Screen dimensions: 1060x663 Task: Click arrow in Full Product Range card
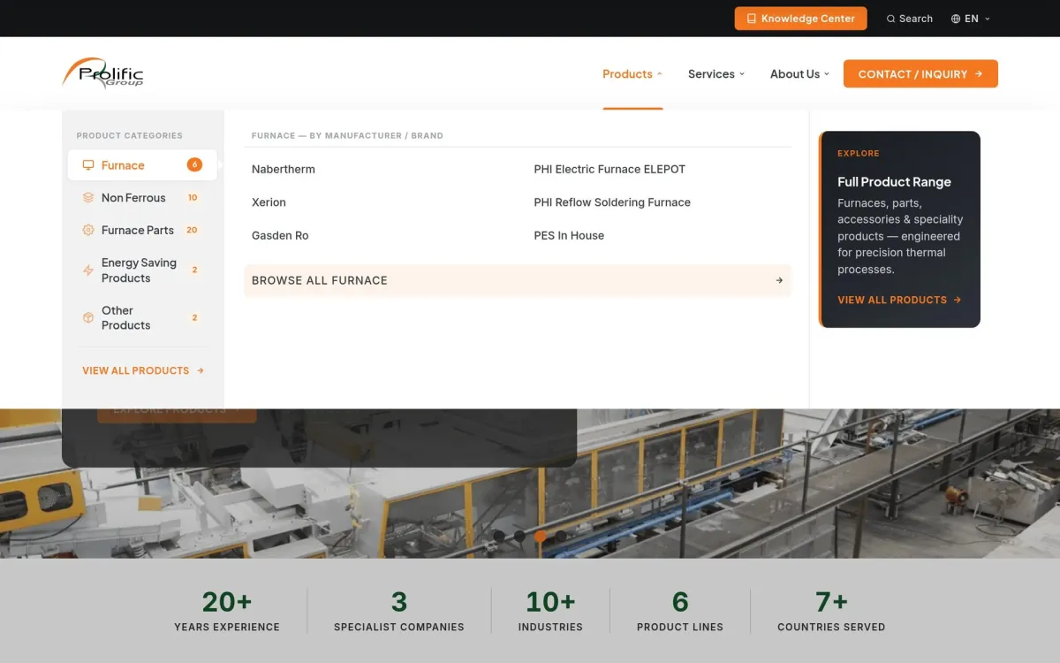pyautogui.click(x=957, y=300)
